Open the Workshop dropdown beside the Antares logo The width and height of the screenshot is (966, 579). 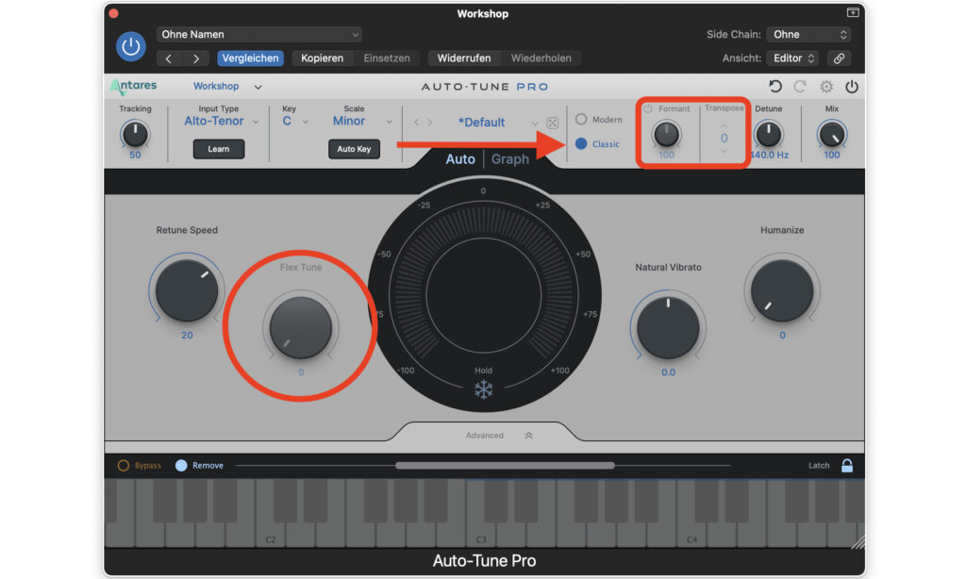click(227, 87)
